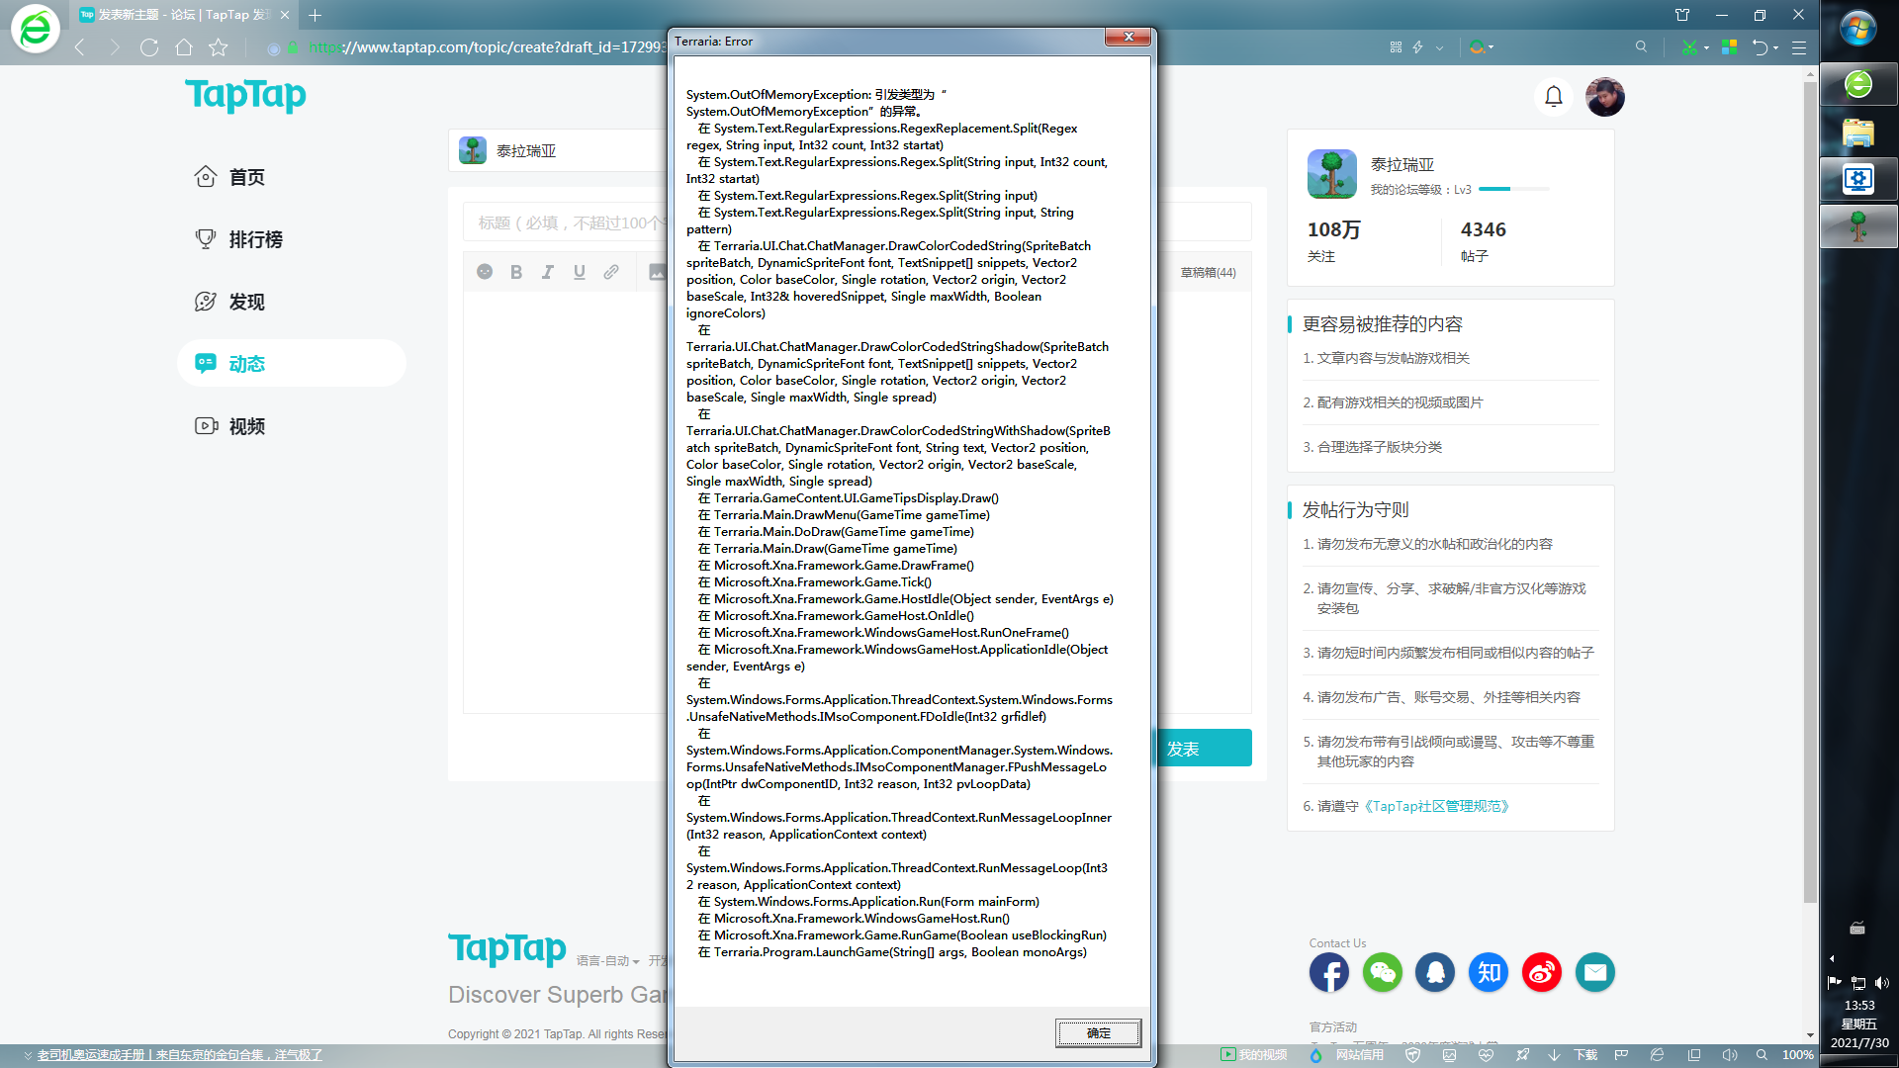Click the browser search magnifier icon
The image size is (1899, 1068).
(1641, 47)
